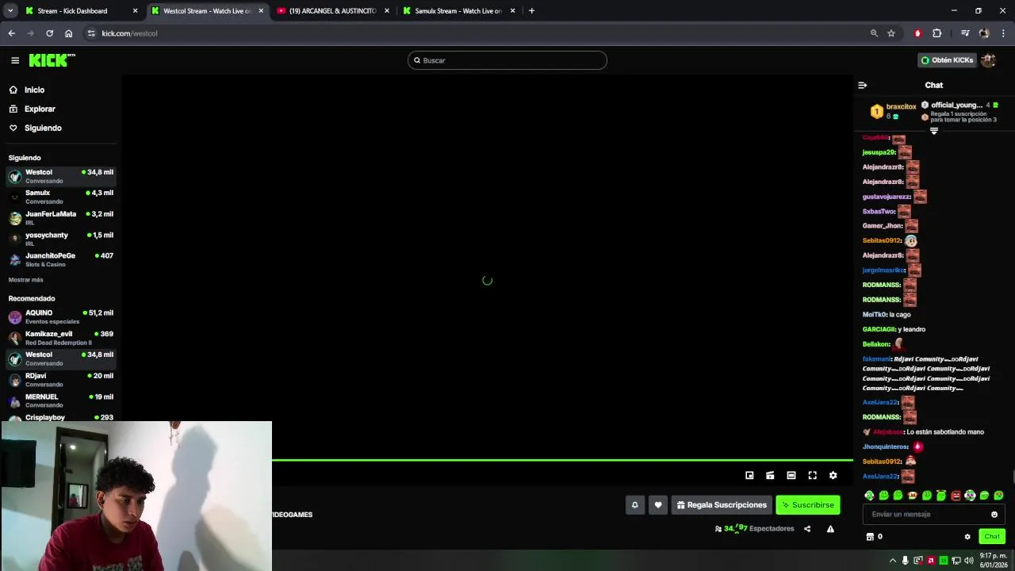Open JuanchitoPeGe channel in sidebar
Image resolution: width=1015 pixels, height=571 pixels.
(61, 259)
